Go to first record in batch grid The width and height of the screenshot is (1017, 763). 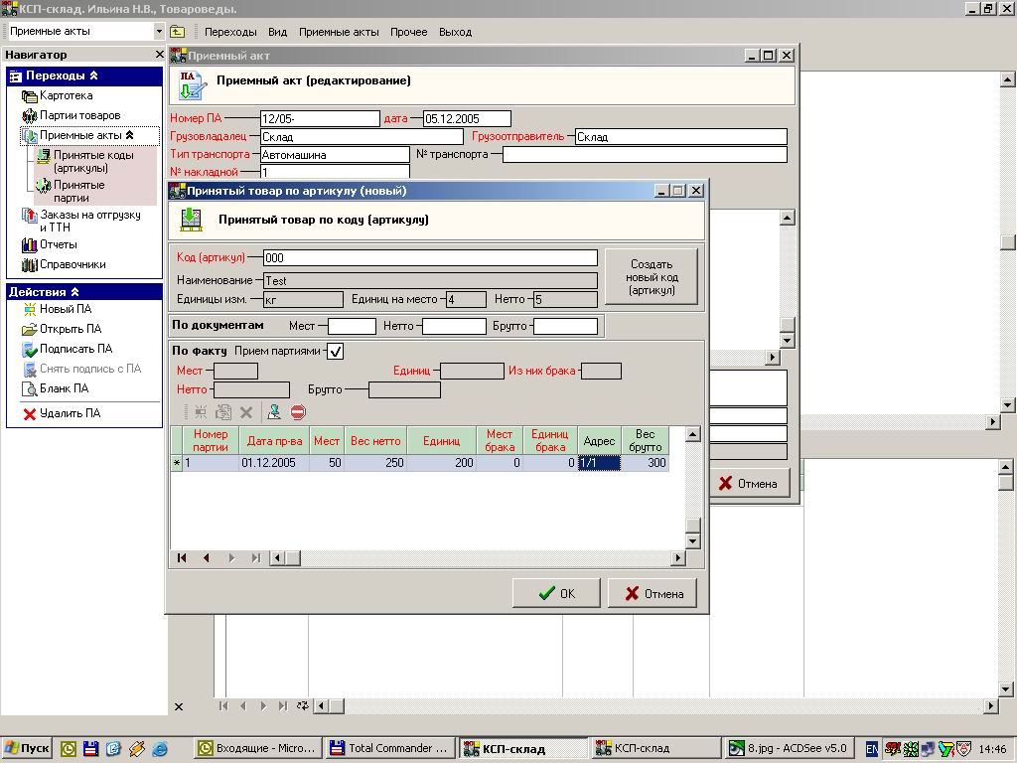click(x=182, y=558)
